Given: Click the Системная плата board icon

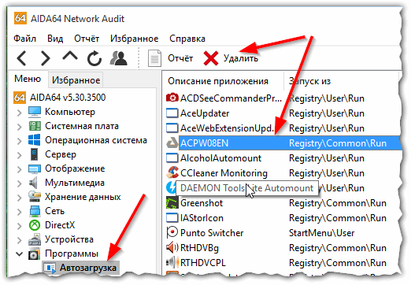Looking at the screenshot, I should [x=35, y=126].
